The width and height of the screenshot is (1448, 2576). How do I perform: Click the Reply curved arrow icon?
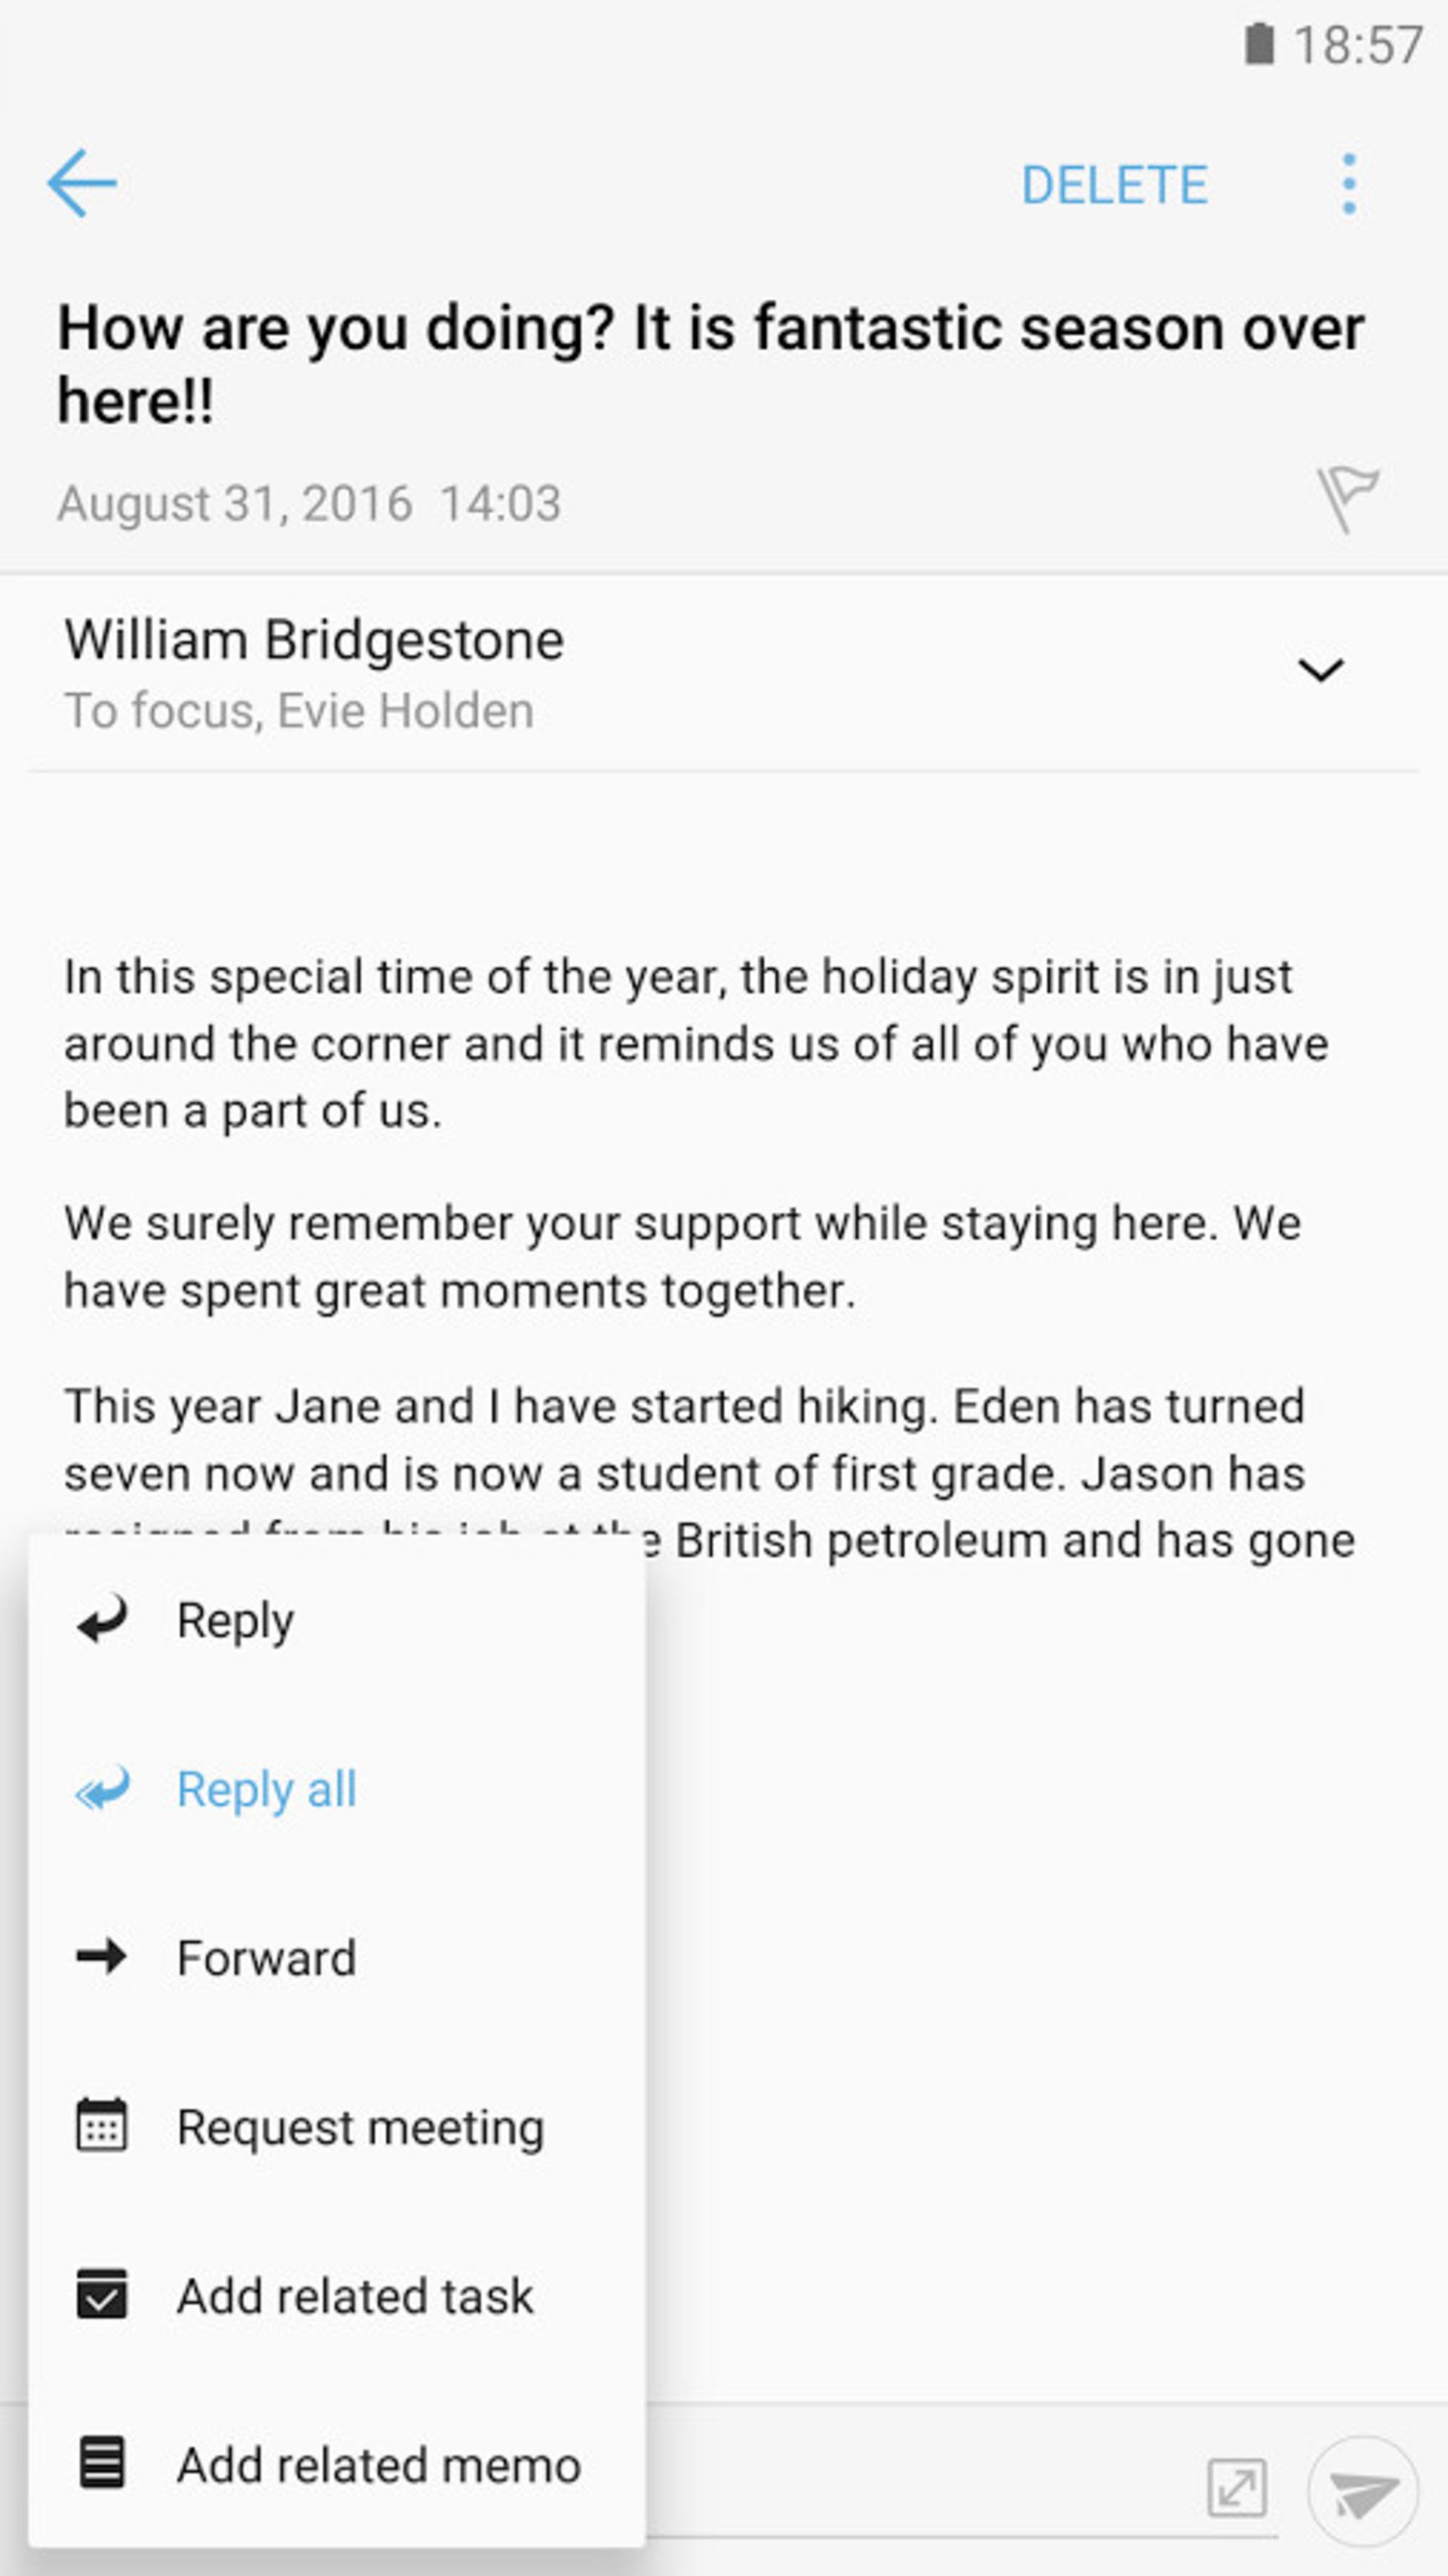(x=102, y=1619)
